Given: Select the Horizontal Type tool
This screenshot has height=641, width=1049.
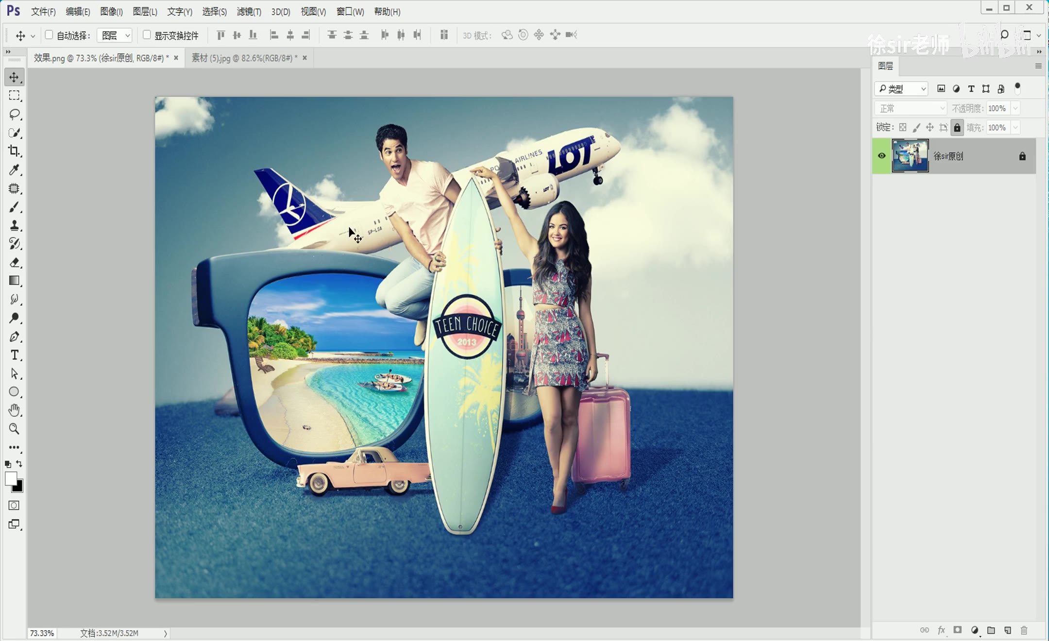Looking at the screenshot, I should pos(14,355).
